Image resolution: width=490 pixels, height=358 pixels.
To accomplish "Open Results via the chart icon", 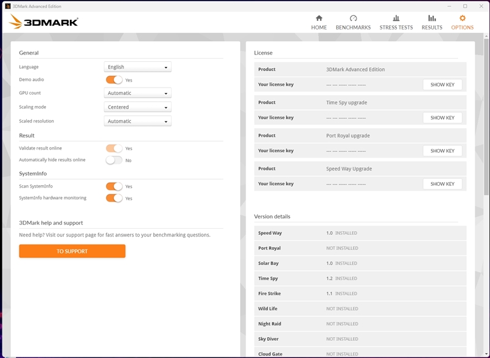I will click(x=432, y=18).
